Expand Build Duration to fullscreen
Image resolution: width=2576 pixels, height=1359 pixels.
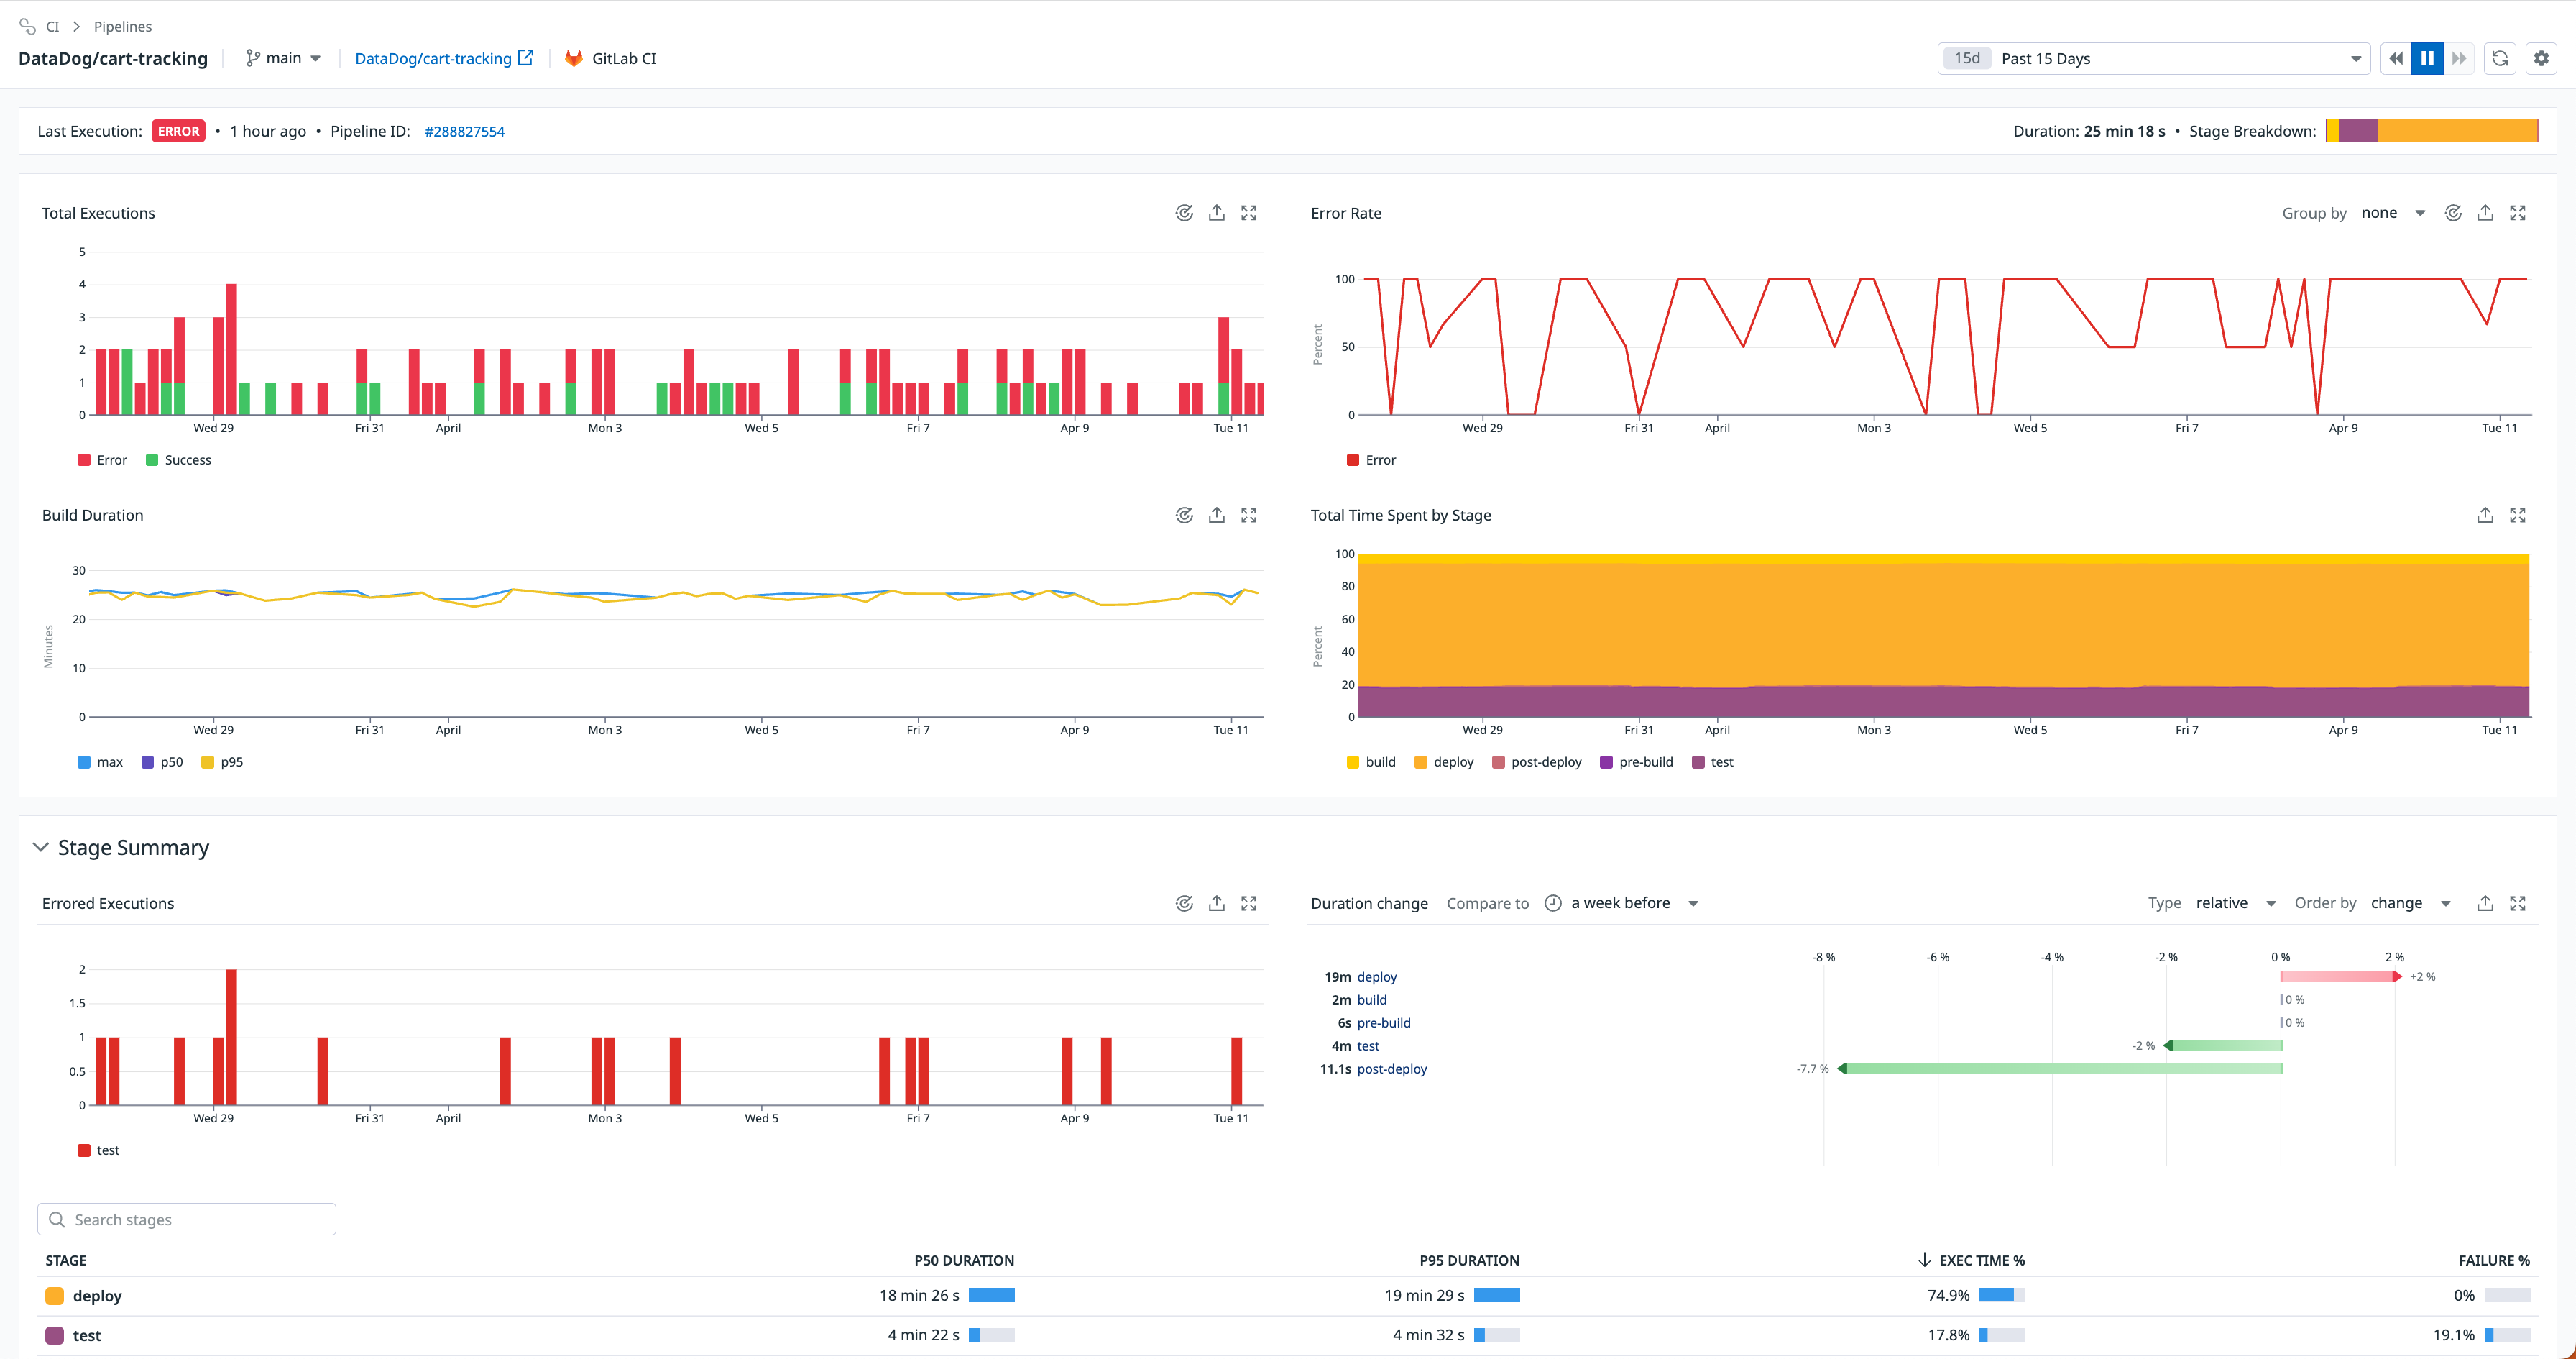pos(1249,516)
